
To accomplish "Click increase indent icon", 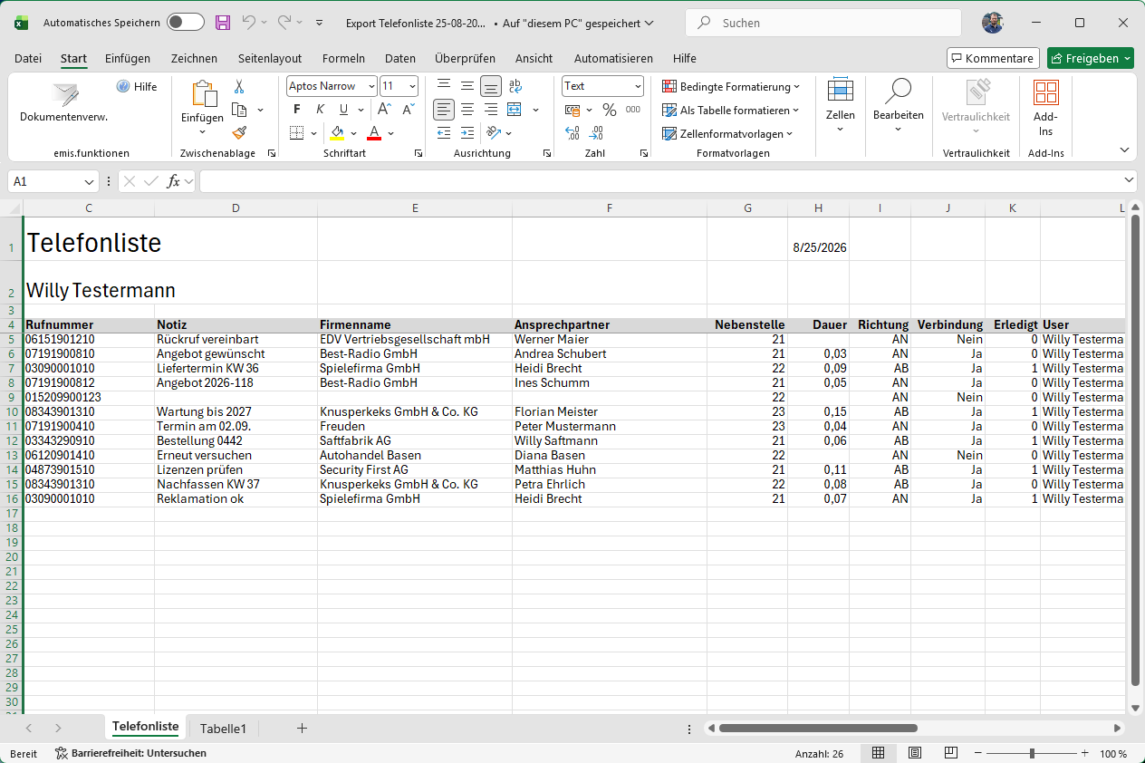I will click(x=467, y=132).
